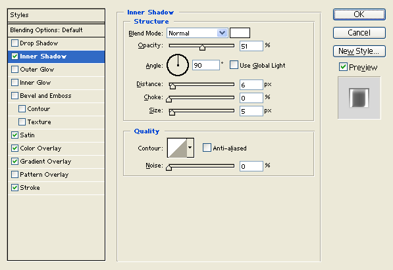Image resolution: width=393 pixels, height=270 pixels.
Task: Click the Angle dial control
Action: 178,65
